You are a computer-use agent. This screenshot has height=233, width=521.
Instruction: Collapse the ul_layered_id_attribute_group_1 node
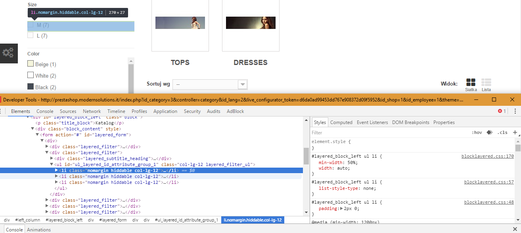52,164
